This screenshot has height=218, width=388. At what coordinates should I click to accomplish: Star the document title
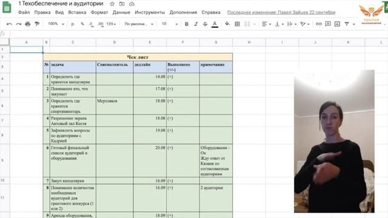112,4
